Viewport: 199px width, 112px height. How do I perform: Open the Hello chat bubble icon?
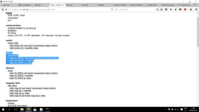coord(180,9)
